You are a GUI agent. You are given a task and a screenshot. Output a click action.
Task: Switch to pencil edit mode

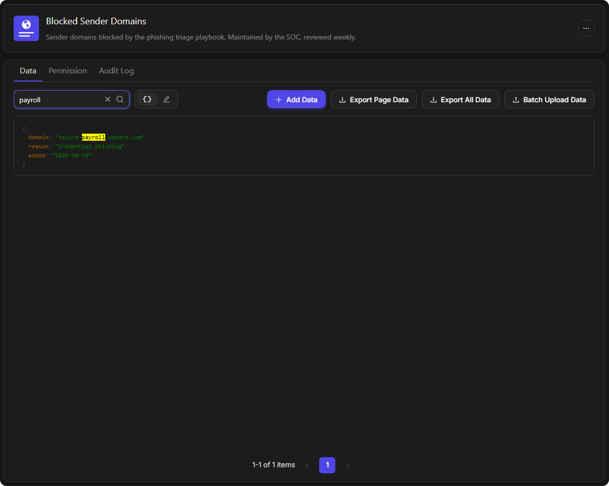(x=166, y=99)
